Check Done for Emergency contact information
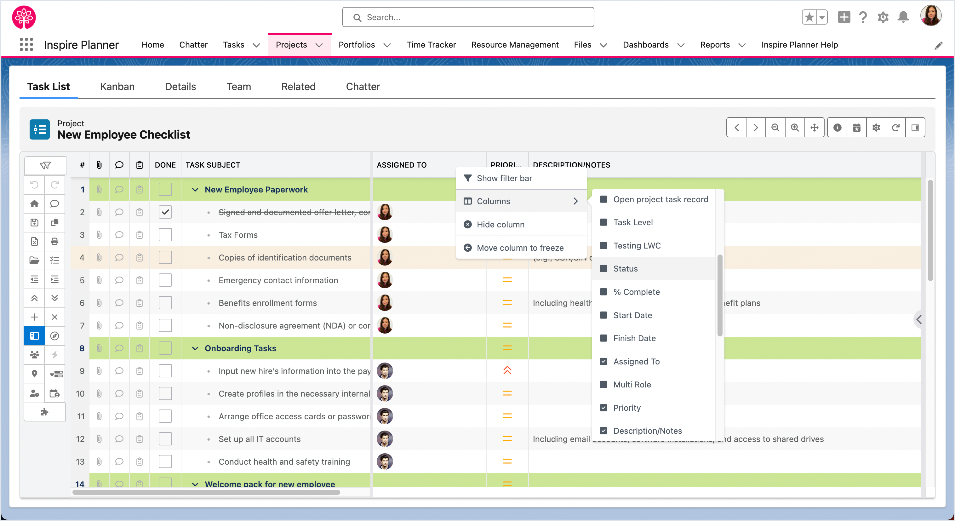The image size is (955, 521). pos(165,280)
